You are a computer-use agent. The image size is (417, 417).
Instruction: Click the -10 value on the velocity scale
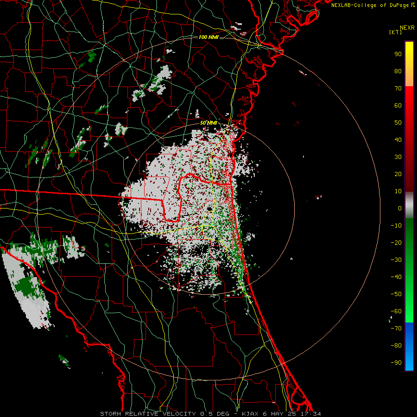pyautogui.click(x=396, y=226)
